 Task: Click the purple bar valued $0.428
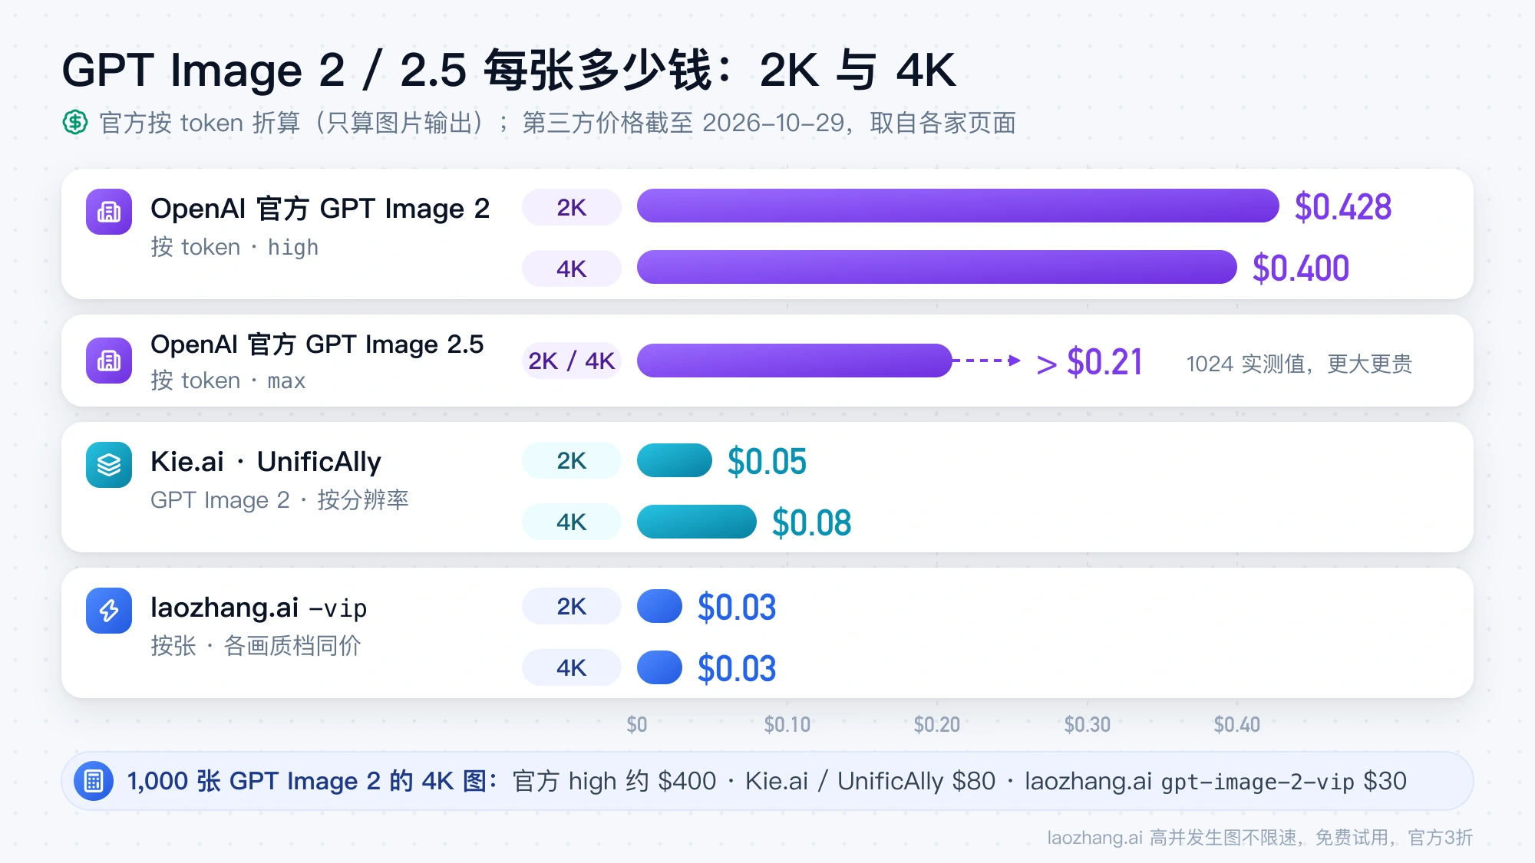958,206
